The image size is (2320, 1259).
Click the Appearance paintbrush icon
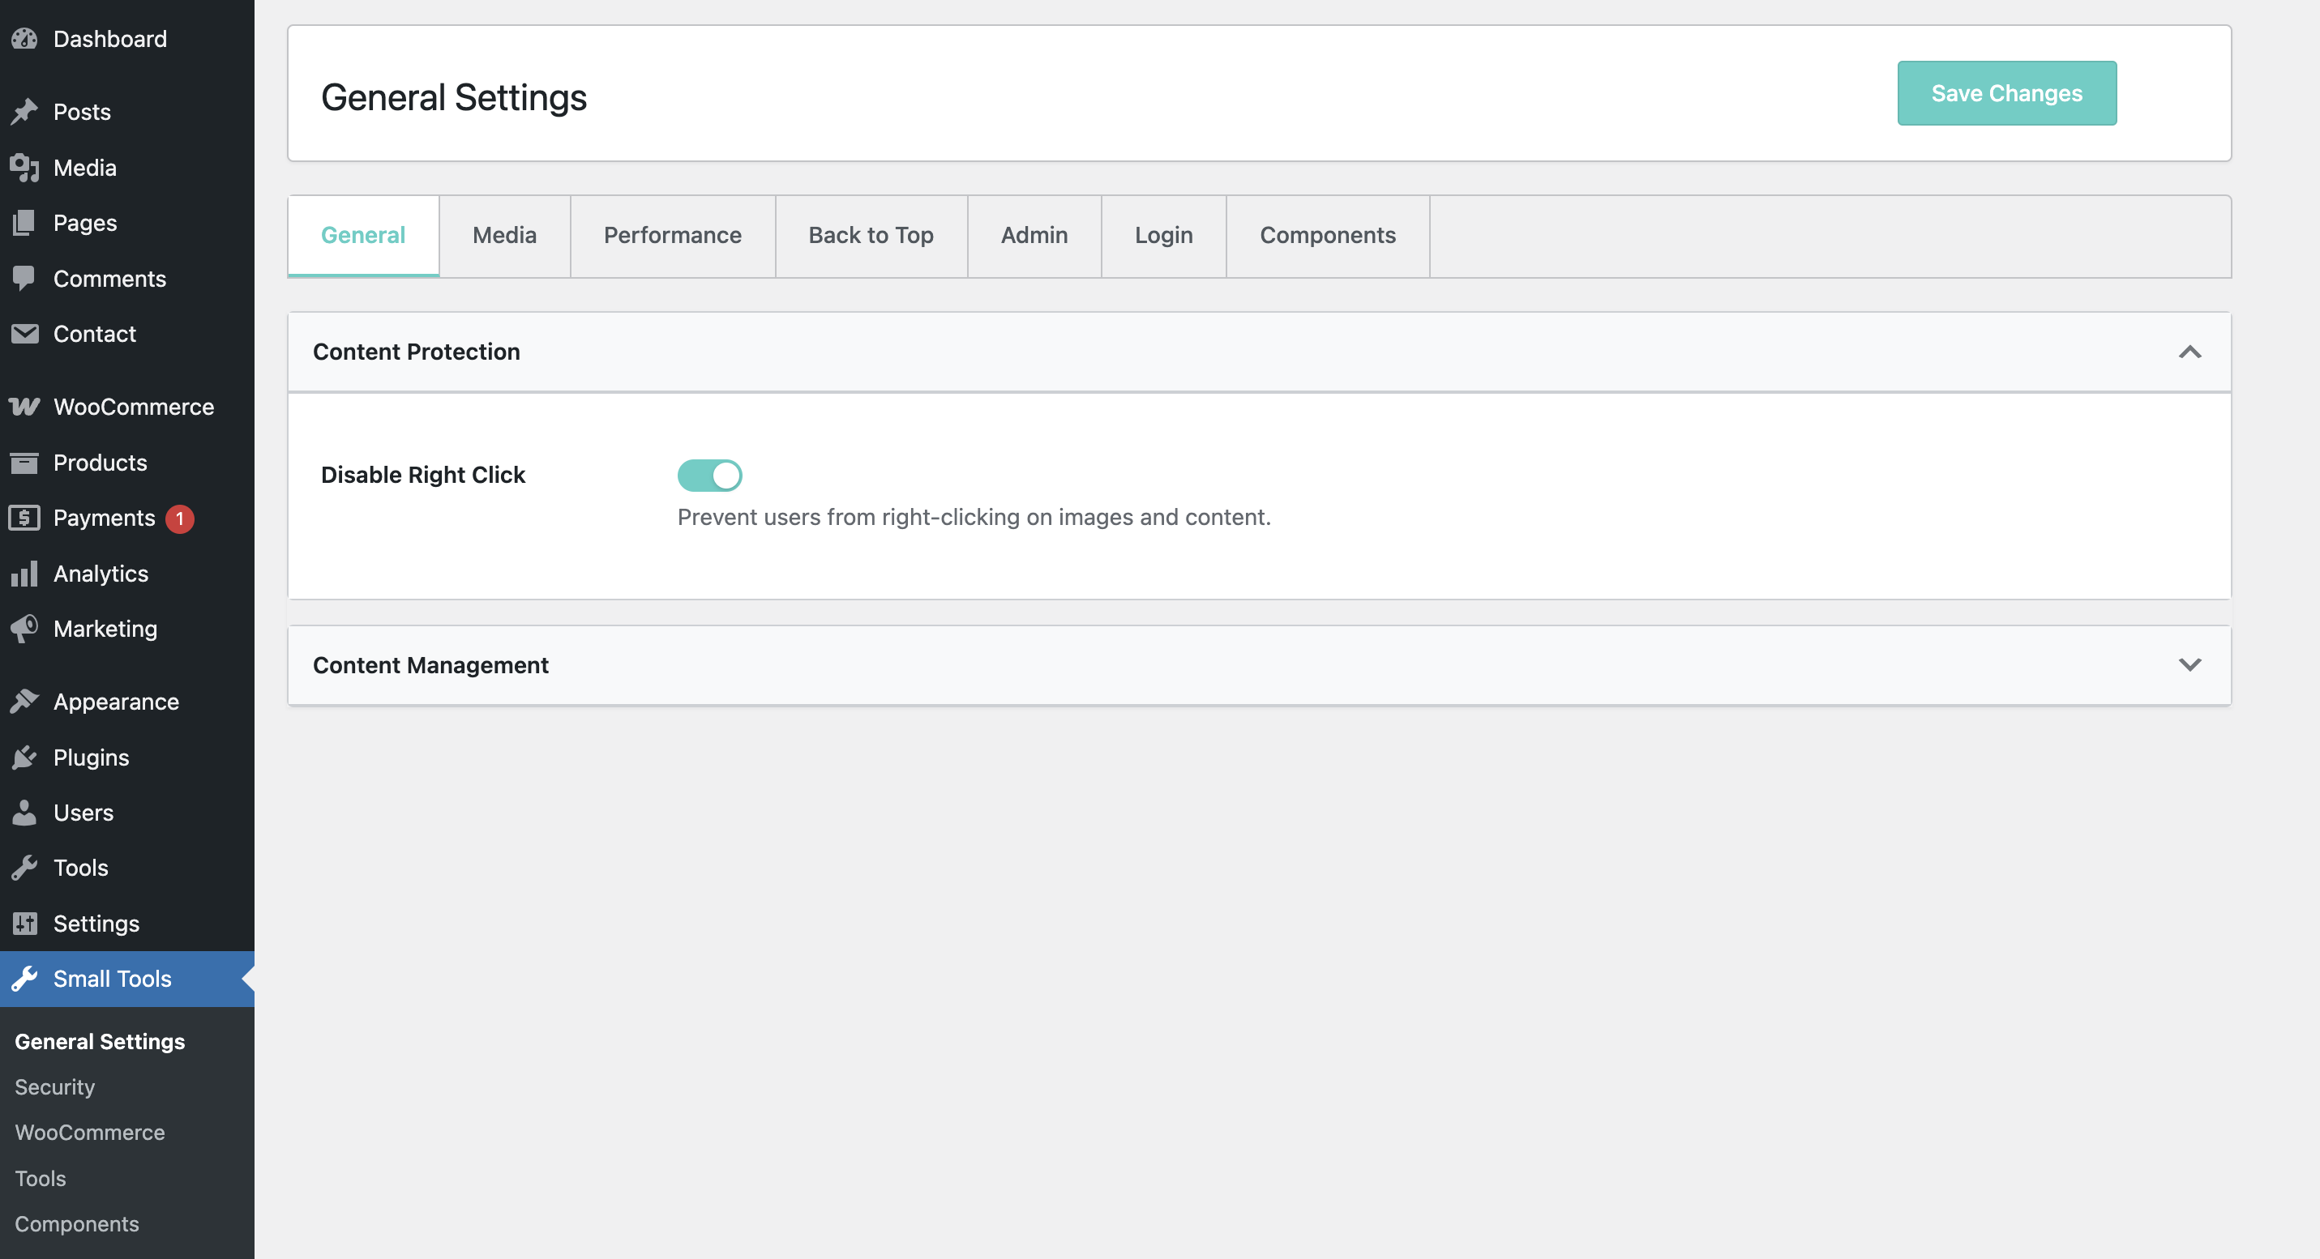24,701
